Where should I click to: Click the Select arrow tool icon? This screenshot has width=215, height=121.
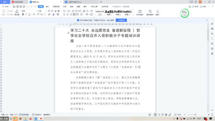pyautogui.click(x=158, y=12)
